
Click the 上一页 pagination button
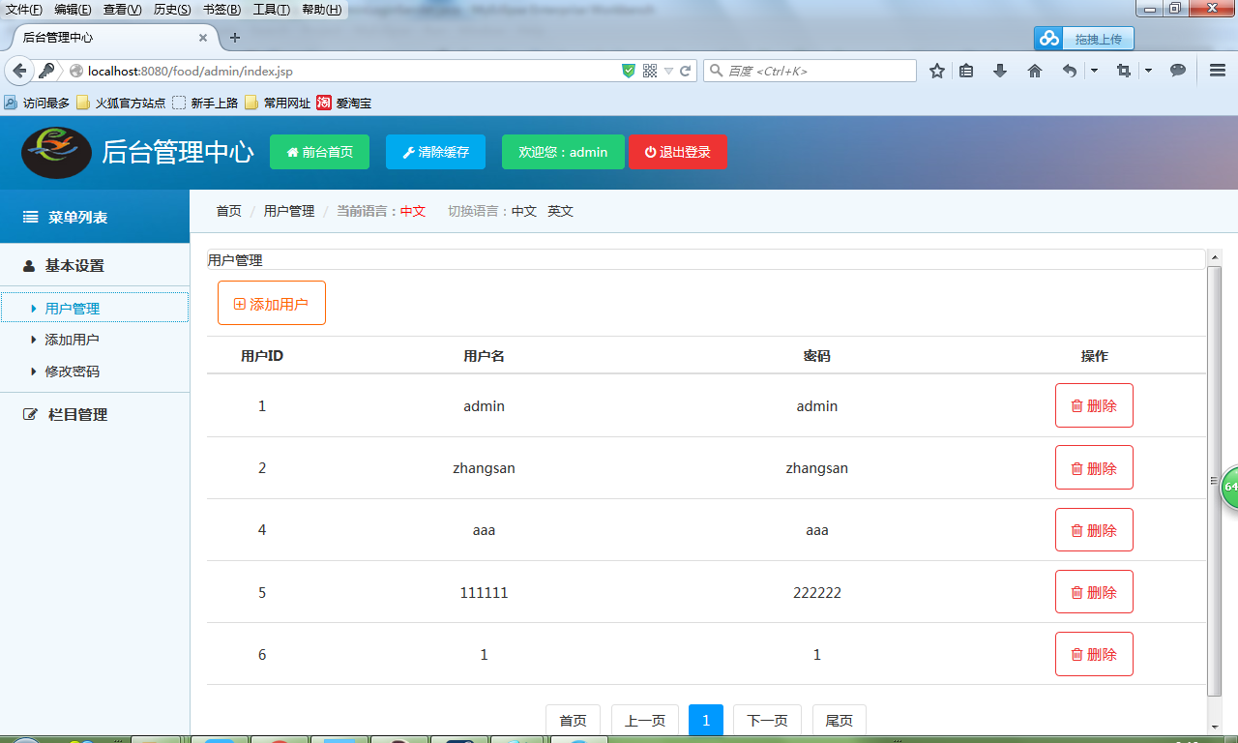click(645, 720)
